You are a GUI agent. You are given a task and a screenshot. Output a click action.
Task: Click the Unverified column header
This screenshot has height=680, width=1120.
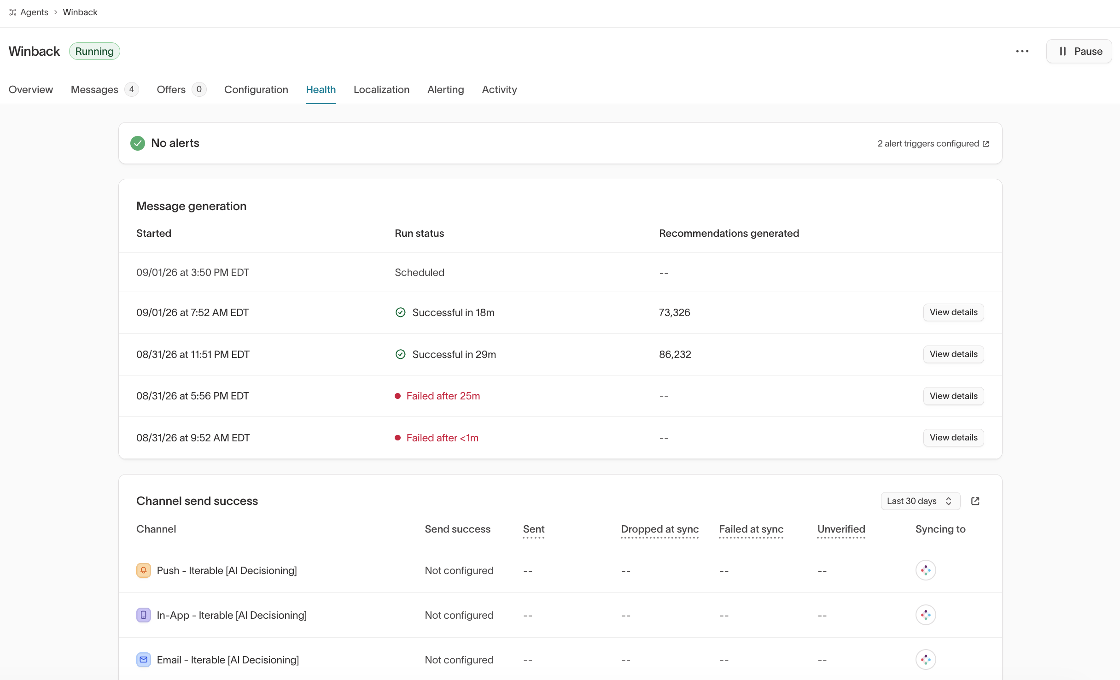tap(841, 529)
